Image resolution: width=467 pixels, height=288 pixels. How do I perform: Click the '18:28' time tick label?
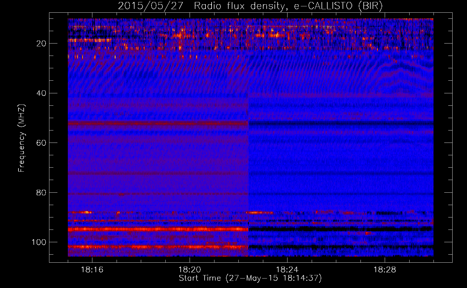coord(385,270)
